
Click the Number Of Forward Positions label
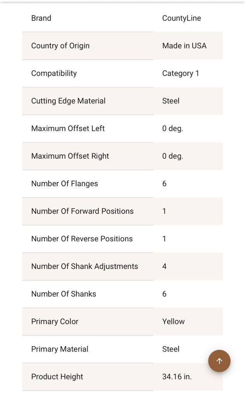click(x=82, y=211)
